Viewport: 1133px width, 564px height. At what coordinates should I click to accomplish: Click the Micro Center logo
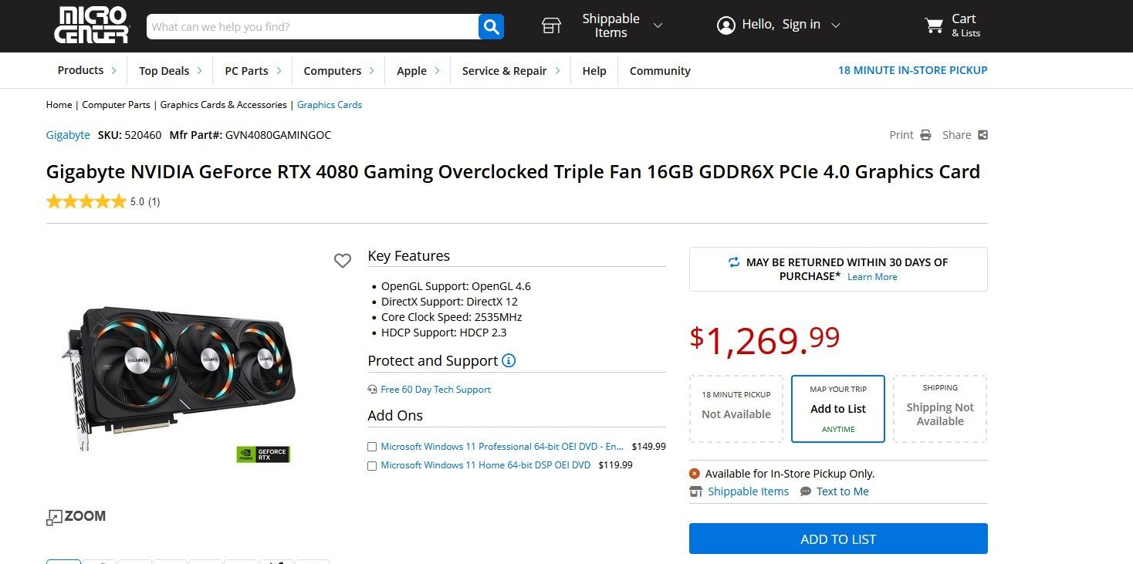[91, 25]
